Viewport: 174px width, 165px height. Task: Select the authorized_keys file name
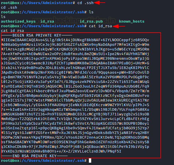[18, 21]
